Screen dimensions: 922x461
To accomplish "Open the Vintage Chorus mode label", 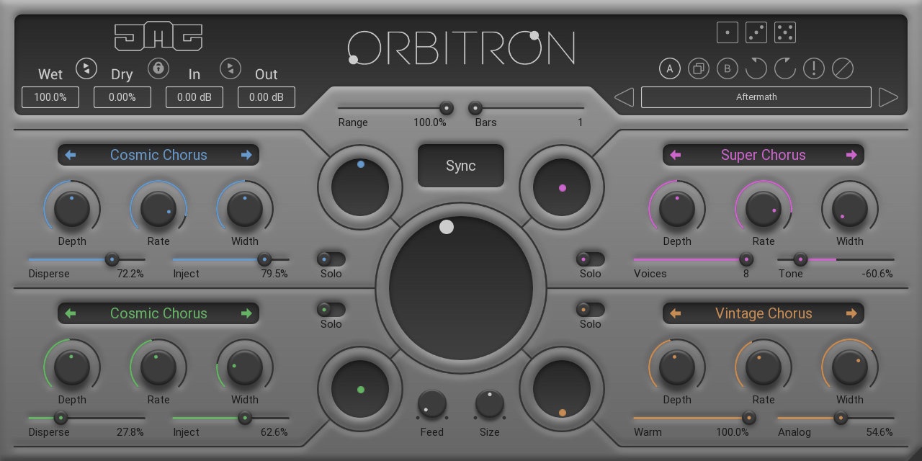I will point(764,313).
